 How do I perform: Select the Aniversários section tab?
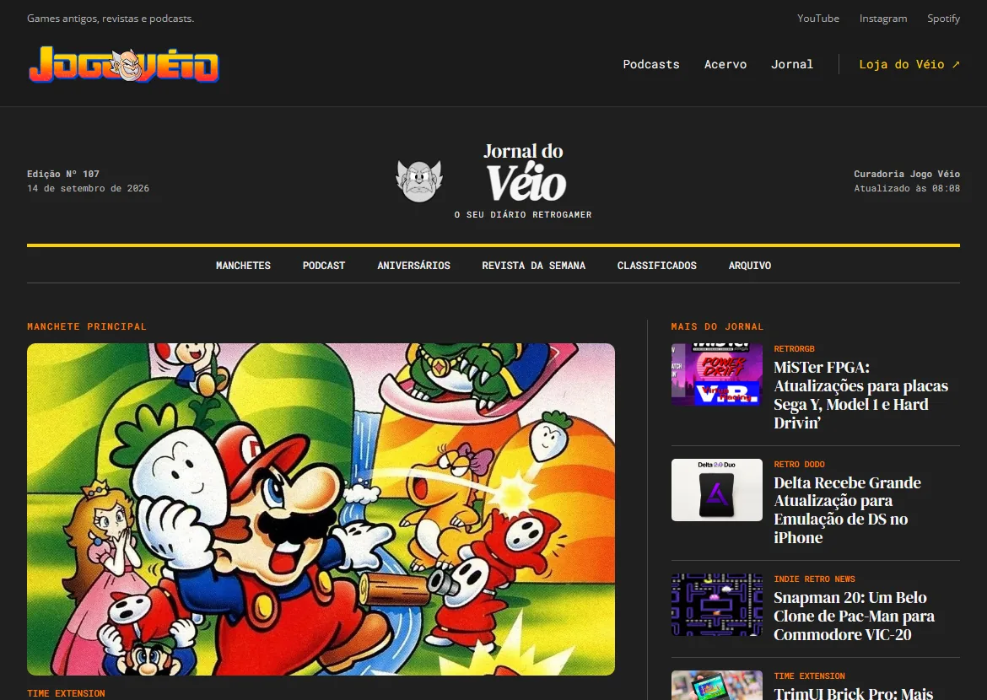pos(413,266)
